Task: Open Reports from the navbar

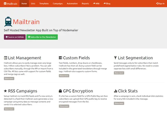Action: click(85, 4)
